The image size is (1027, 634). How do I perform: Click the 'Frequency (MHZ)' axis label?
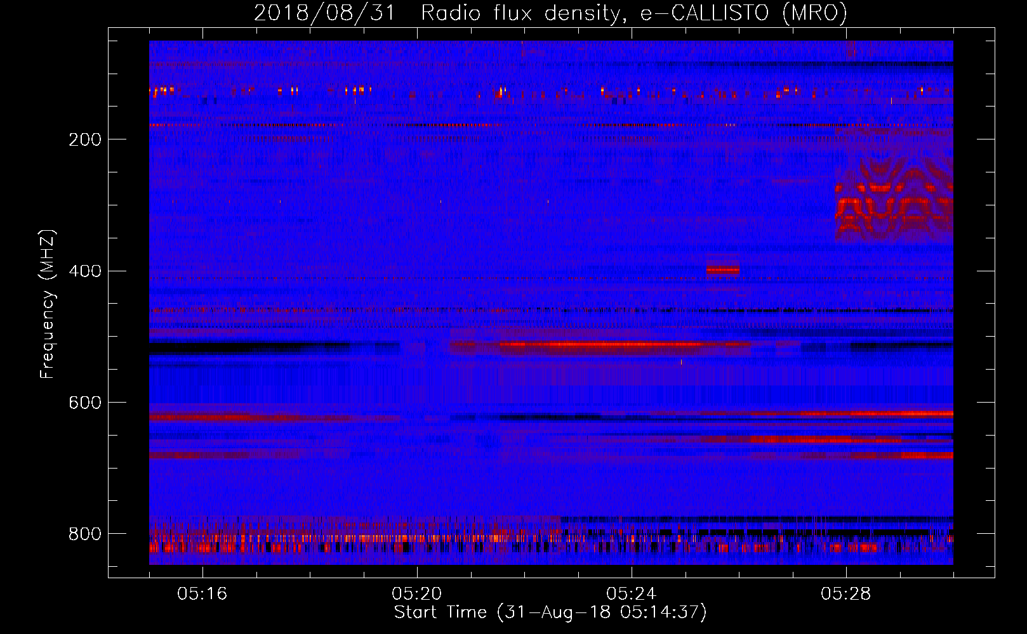[x=47, y=304]
